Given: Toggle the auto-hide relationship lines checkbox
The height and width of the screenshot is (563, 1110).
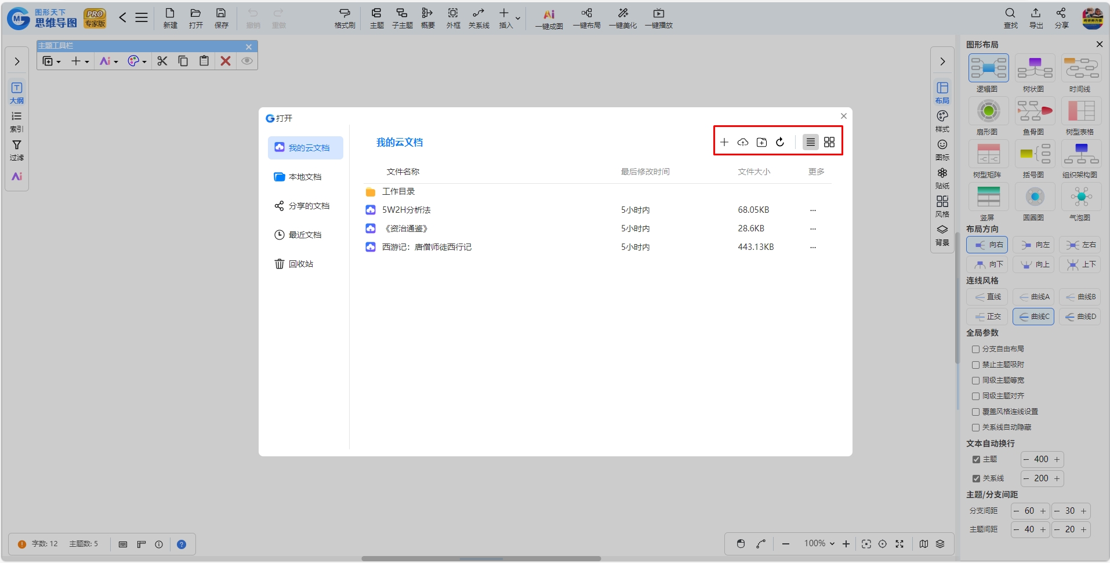Looking at the screenshot, I should tap(975, 427).
